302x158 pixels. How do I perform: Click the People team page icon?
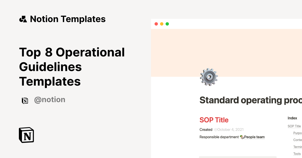(242, 137)
